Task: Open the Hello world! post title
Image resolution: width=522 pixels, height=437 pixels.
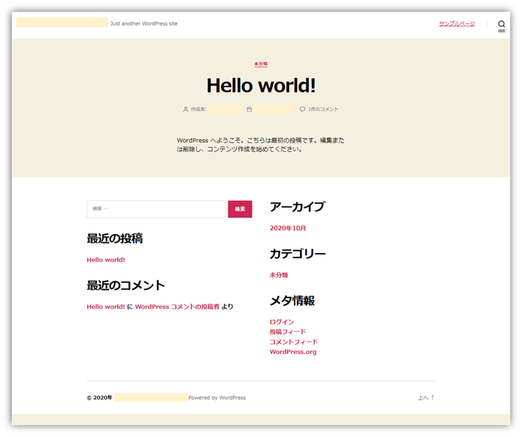Action: (x=260, y=85)
